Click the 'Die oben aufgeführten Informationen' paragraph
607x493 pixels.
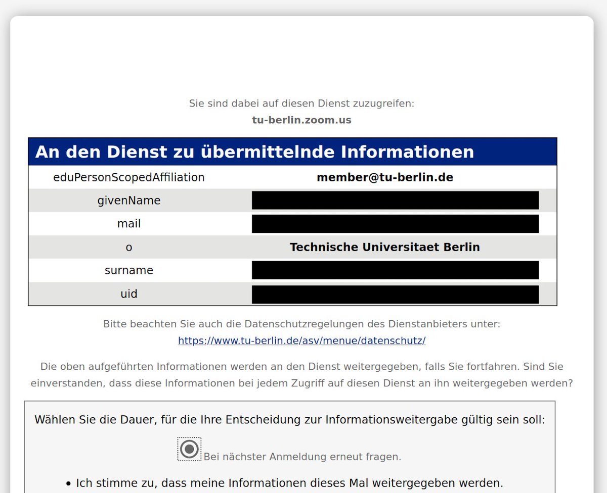point(301,375)
